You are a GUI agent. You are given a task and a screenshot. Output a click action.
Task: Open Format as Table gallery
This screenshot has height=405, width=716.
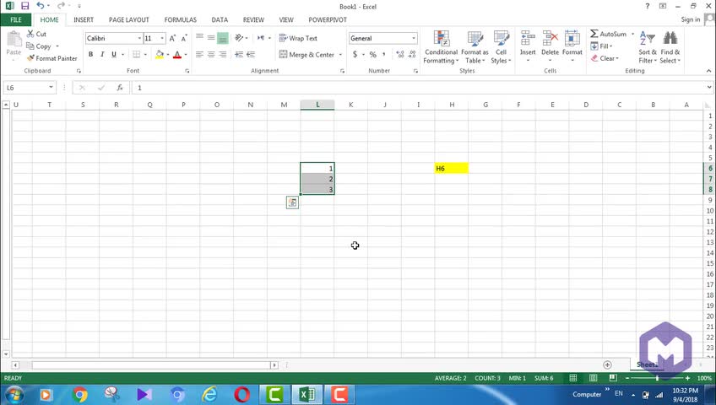[x=475, y=47]
